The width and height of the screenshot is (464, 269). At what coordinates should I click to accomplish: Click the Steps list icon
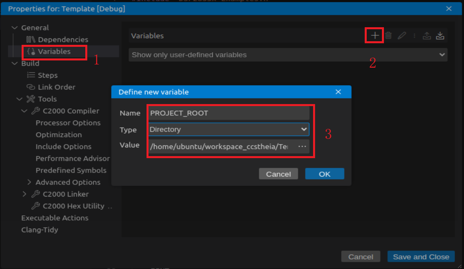(31, 75)
